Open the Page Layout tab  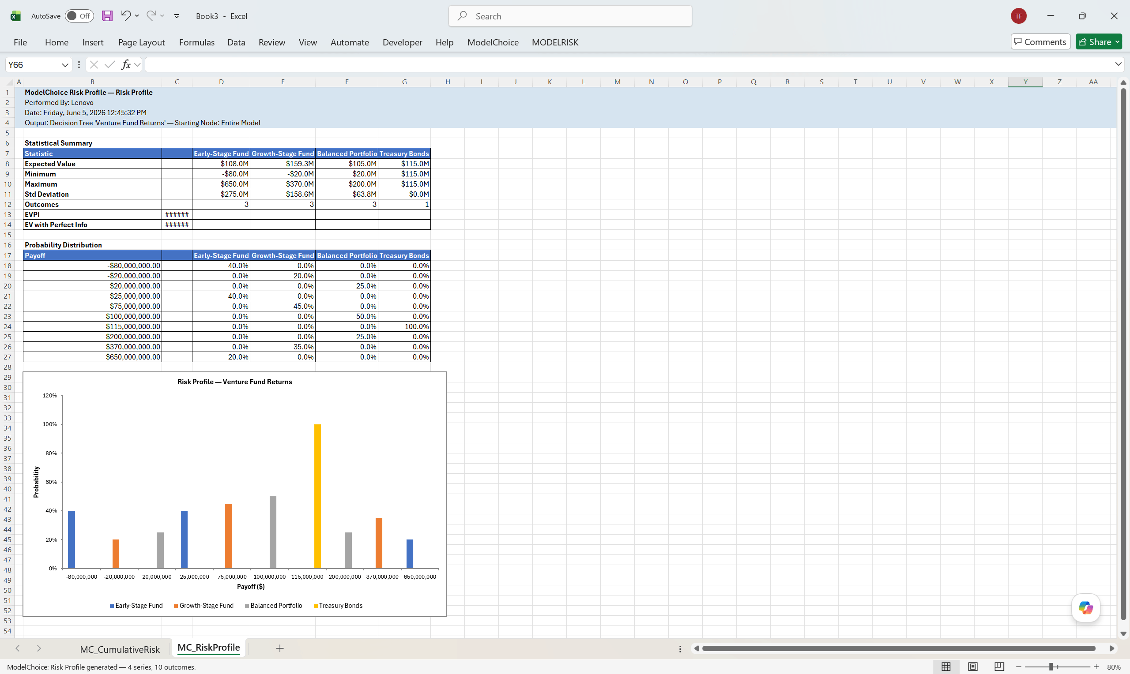tap(141, 42)
